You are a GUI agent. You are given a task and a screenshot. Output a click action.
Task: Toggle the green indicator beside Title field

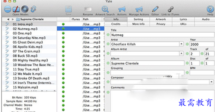(108, 35)
